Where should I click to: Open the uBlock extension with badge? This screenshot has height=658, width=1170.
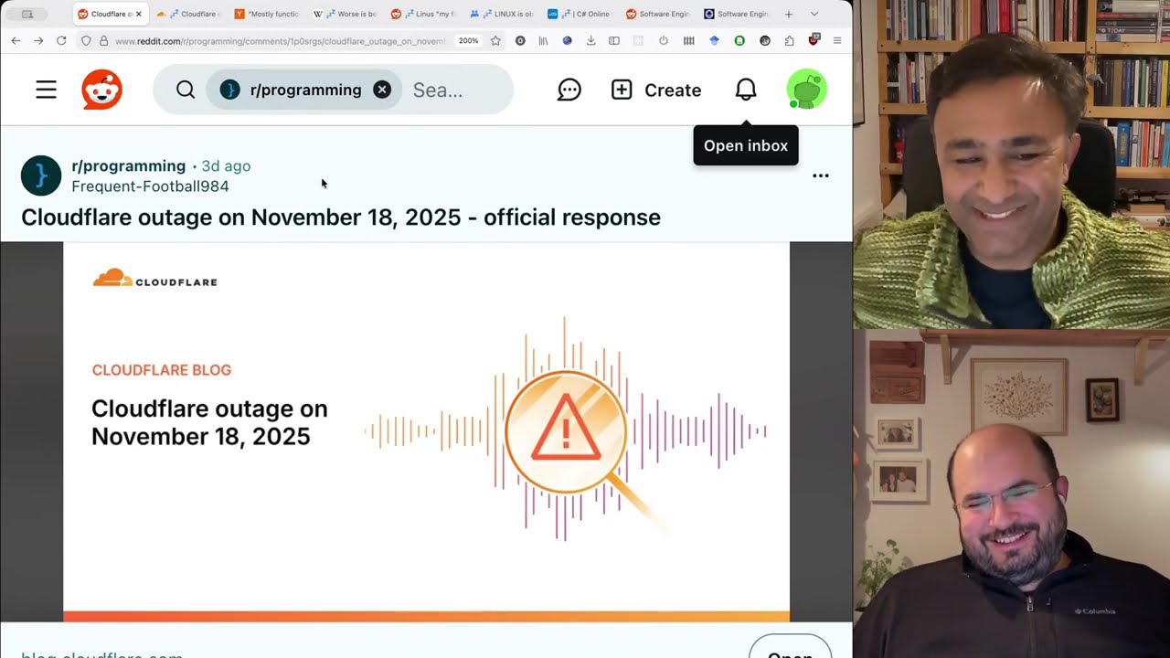[x=814, y=41]
